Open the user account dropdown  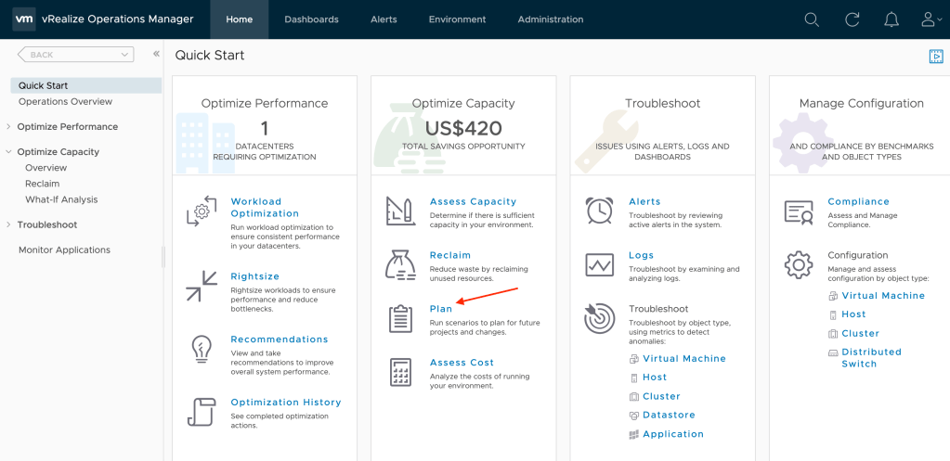[931, 19]
